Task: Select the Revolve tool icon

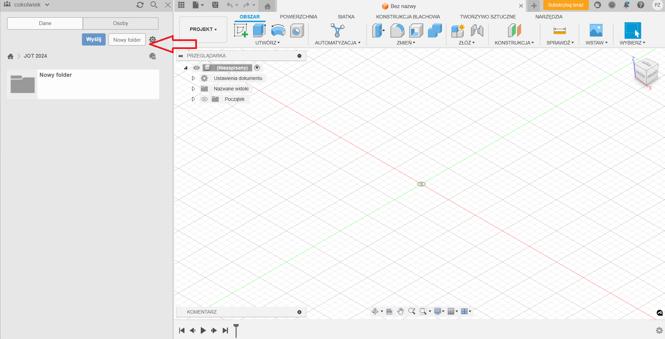Action: [x=278, y=31]
